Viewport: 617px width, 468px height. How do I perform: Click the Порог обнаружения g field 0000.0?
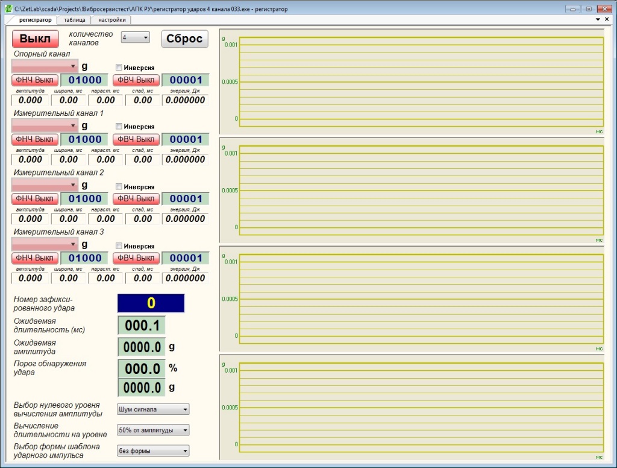(x=142, y=388)
